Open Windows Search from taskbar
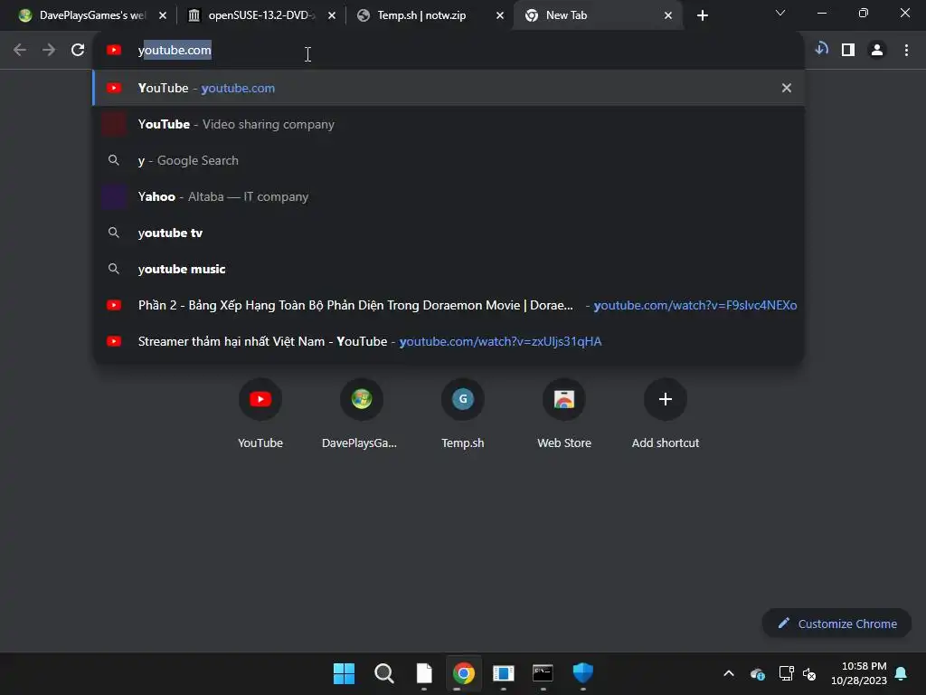The height and width of the screenshot is (695, 926). coord(383,673)
